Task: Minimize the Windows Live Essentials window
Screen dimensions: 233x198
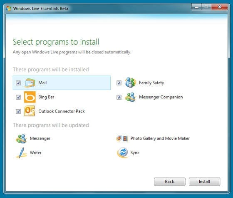Action: click(x=197, y=7)
